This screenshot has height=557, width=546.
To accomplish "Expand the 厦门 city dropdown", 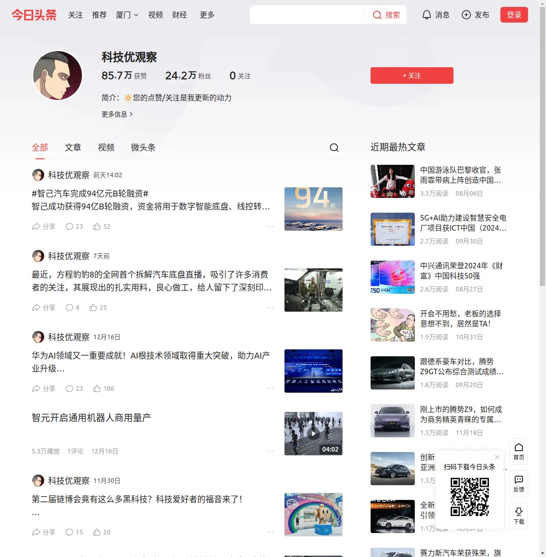I will point(127,15).
